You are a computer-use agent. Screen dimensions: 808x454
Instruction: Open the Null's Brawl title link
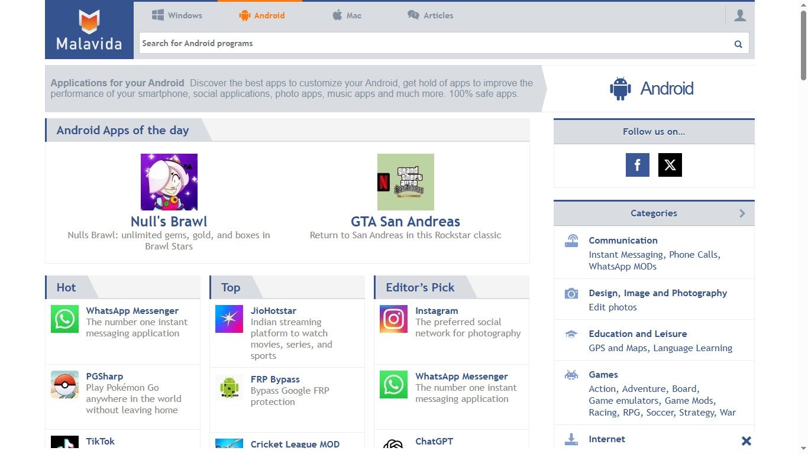click(169, 222)
